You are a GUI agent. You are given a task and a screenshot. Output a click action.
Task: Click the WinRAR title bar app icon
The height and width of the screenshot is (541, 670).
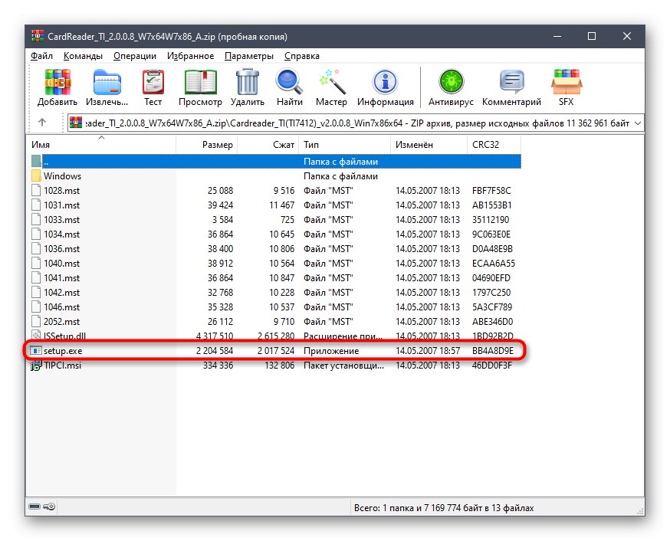[38, 36]
